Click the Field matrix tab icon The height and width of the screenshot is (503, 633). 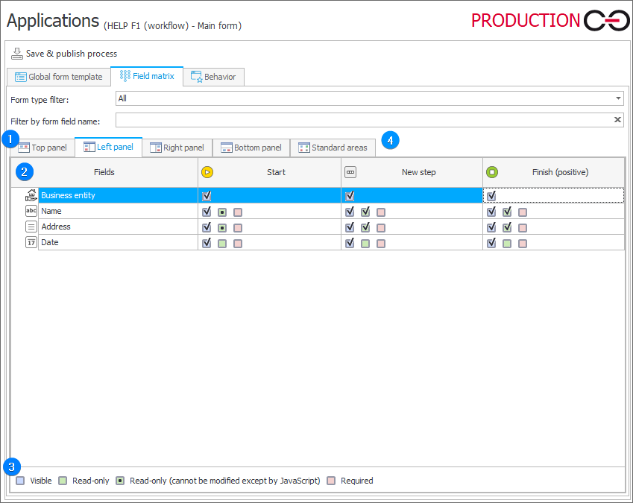tap(125, 76)
